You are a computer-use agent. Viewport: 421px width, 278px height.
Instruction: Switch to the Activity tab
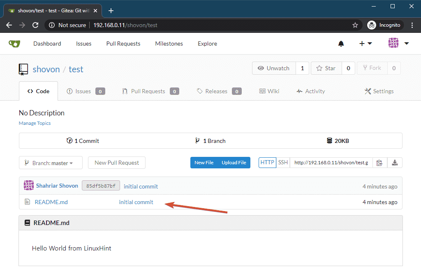click(311, 92)
